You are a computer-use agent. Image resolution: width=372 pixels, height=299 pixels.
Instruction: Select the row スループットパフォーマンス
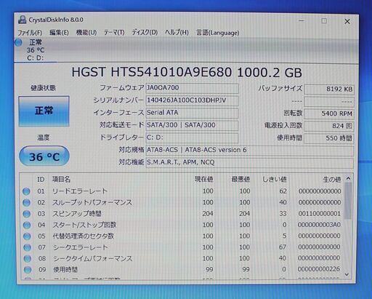(x=182, y=202)
